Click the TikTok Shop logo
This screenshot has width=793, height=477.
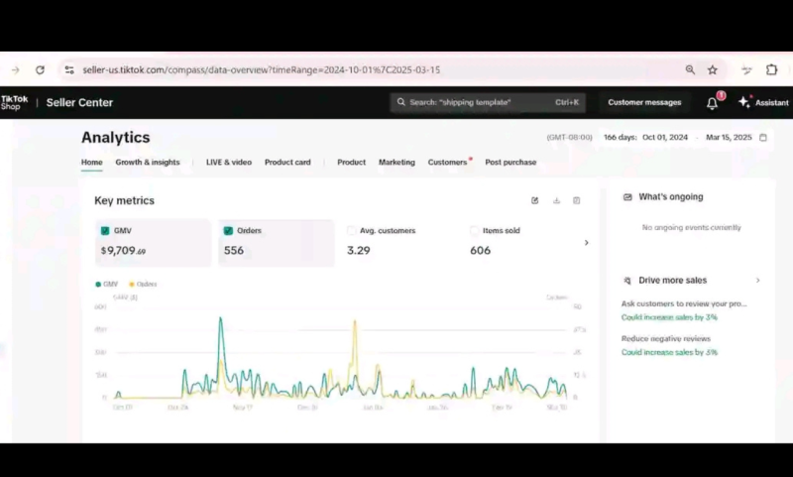(x=14, y=102)
